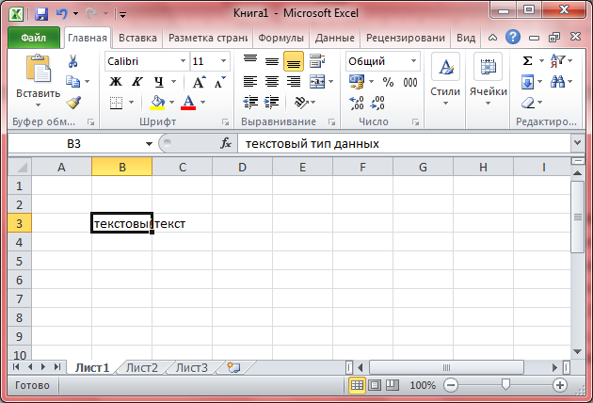
Task: Click the Paste clipboard icon
Action: click(x=39, y=68)
